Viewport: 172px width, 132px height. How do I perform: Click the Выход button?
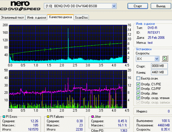(161, 6)
